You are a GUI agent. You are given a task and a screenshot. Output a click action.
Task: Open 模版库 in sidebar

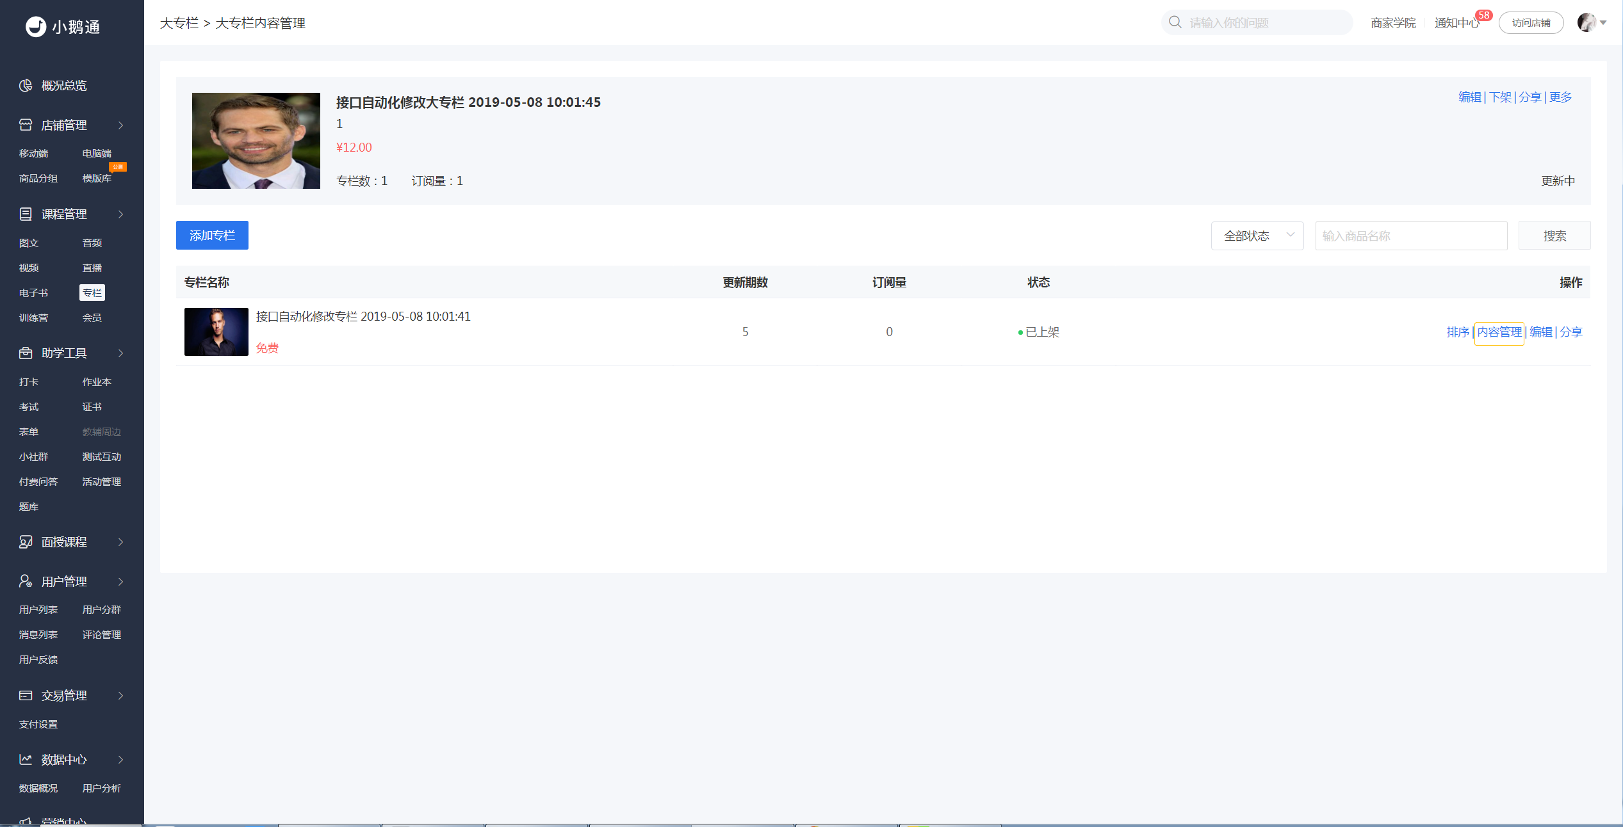coord(97,179)
